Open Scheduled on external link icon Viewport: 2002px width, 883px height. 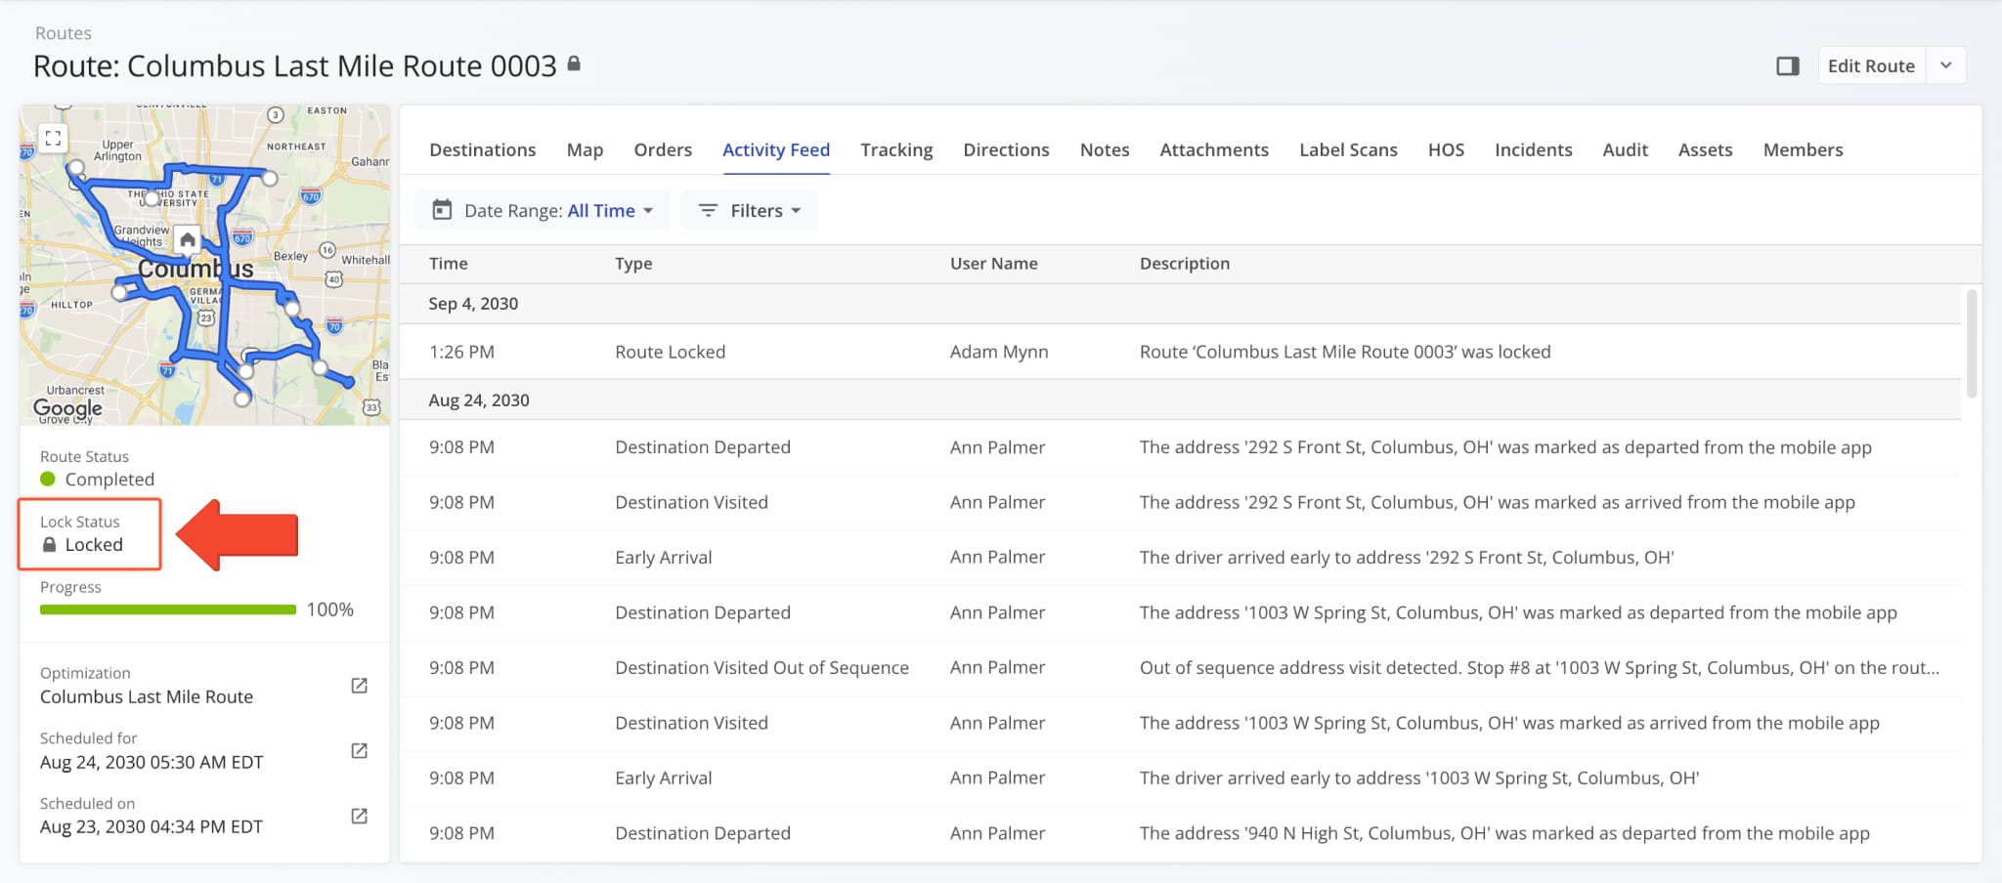(x=360, y=816)
